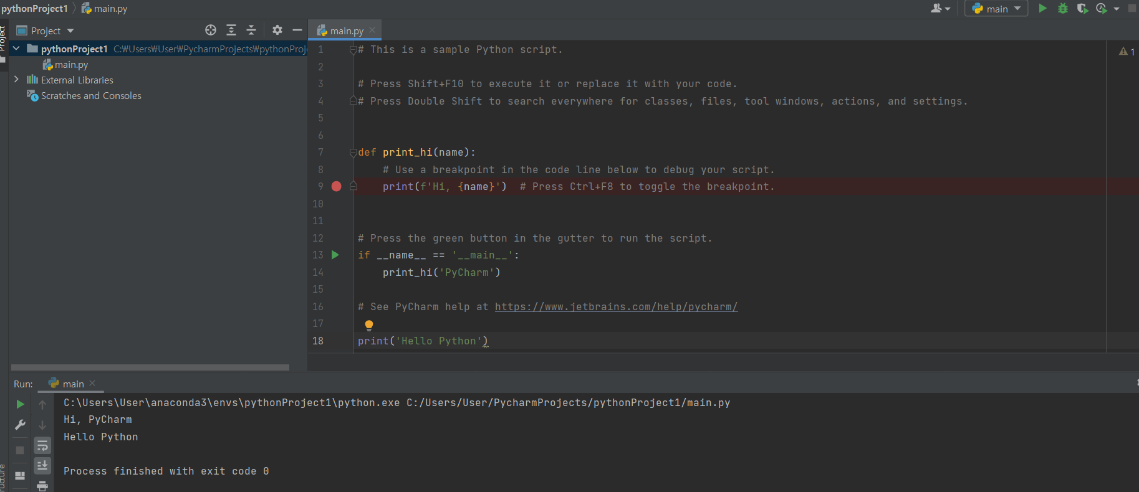Click the 'Hi, PyCharm' console output line

click(97, 419)
